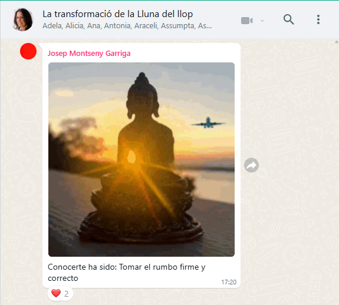This screenshot has width=339, height=305.
Task: Click empty header area left of video icon
Action: point(226,20)
